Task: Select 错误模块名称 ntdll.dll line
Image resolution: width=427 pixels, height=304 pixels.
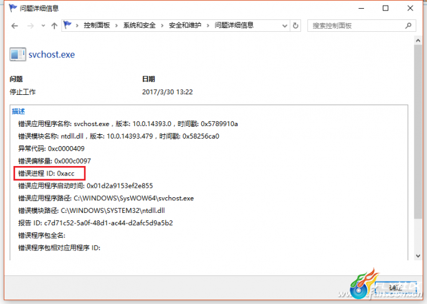Action: click(118, 136)
